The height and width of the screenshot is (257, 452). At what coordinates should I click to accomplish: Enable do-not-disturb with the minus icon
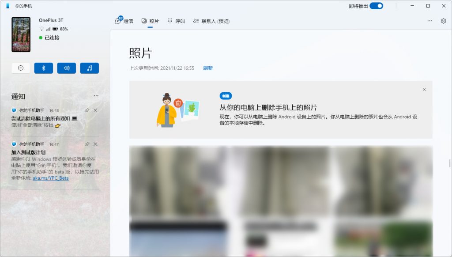(20, 68)
